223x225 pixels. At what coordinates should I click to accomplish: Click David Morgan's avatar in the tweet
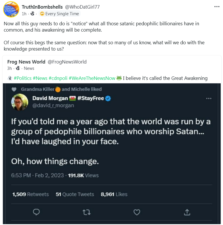[x=19, y=102]
